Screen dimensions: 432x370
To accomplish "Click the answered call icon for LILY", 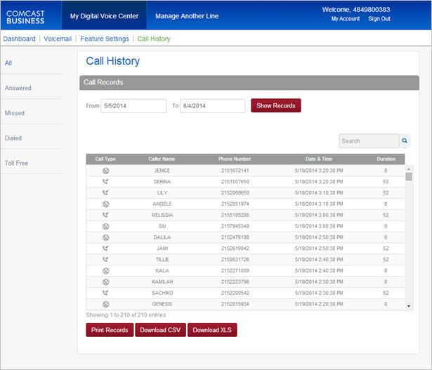I will tap(105, 192).
